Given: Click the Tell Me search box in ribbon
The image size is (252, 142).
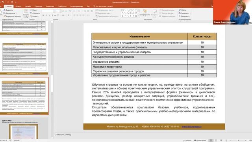Looking at the screenshot, I should [103, 6].
